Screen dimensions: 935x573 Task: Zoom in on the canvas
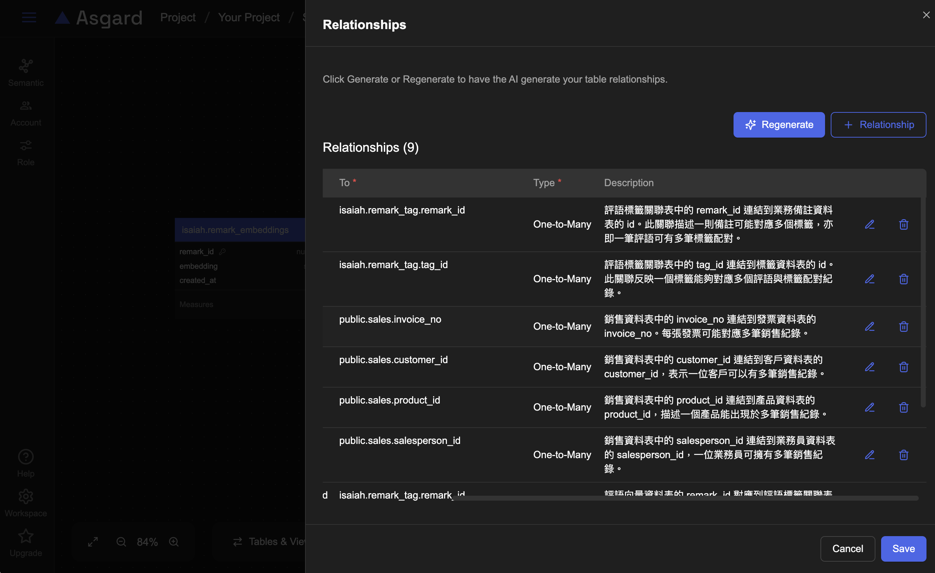(174, 541)
